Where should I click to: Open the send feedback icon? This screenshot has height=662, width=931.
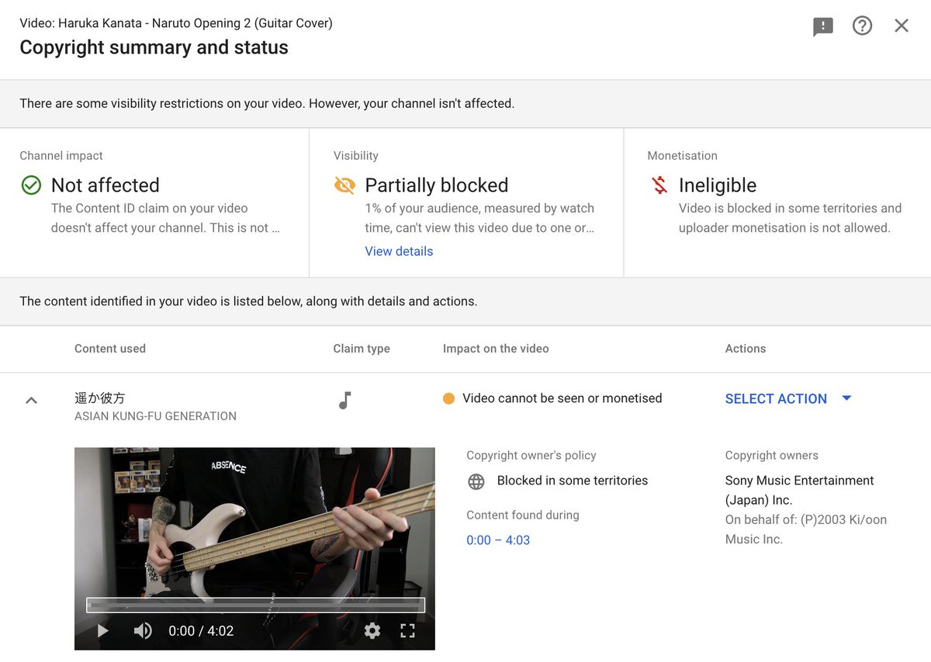823,26
